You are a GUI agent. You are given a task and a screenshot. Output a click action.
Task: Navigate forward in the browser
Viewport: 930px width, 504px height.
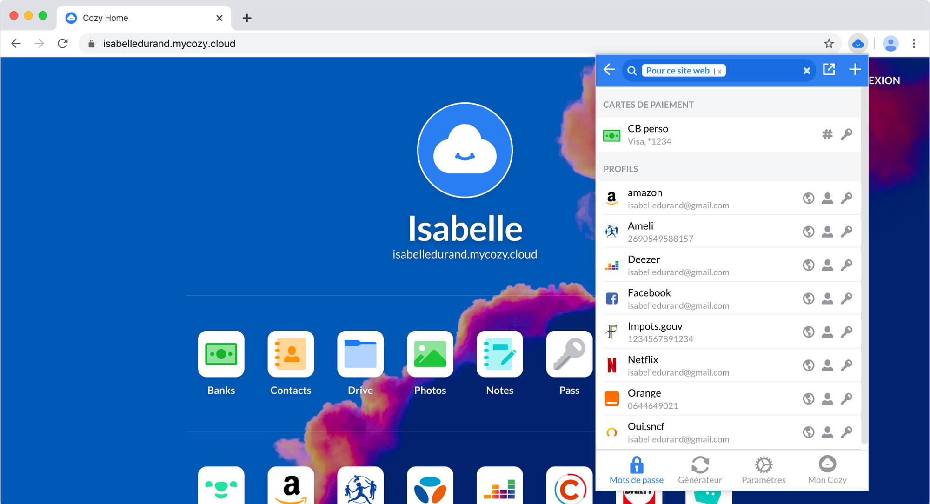coord(39,44)
